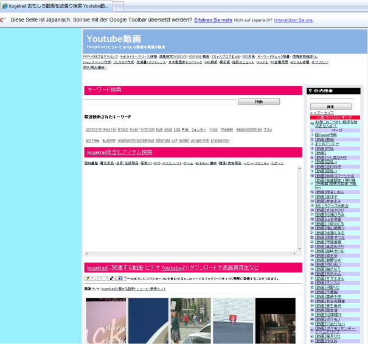This screenshot has width=368, height=344.
Task: Select the '電化製品' category link
Action: (x=107, y=163)
